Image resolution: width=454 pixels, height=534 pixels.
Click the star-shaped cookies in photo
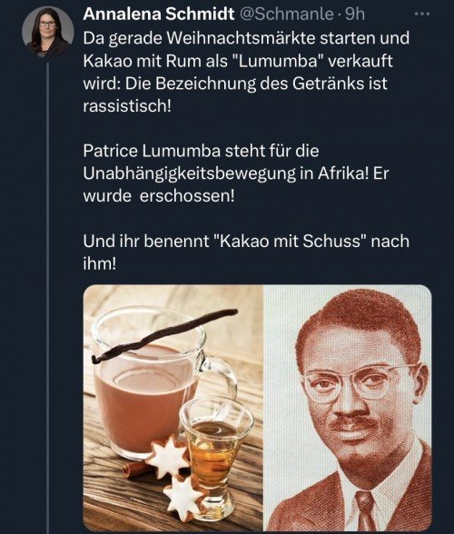177,477
